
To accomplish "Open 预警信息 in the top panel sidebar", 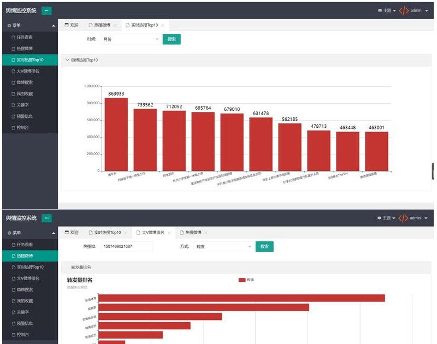I will coord(30,116).
